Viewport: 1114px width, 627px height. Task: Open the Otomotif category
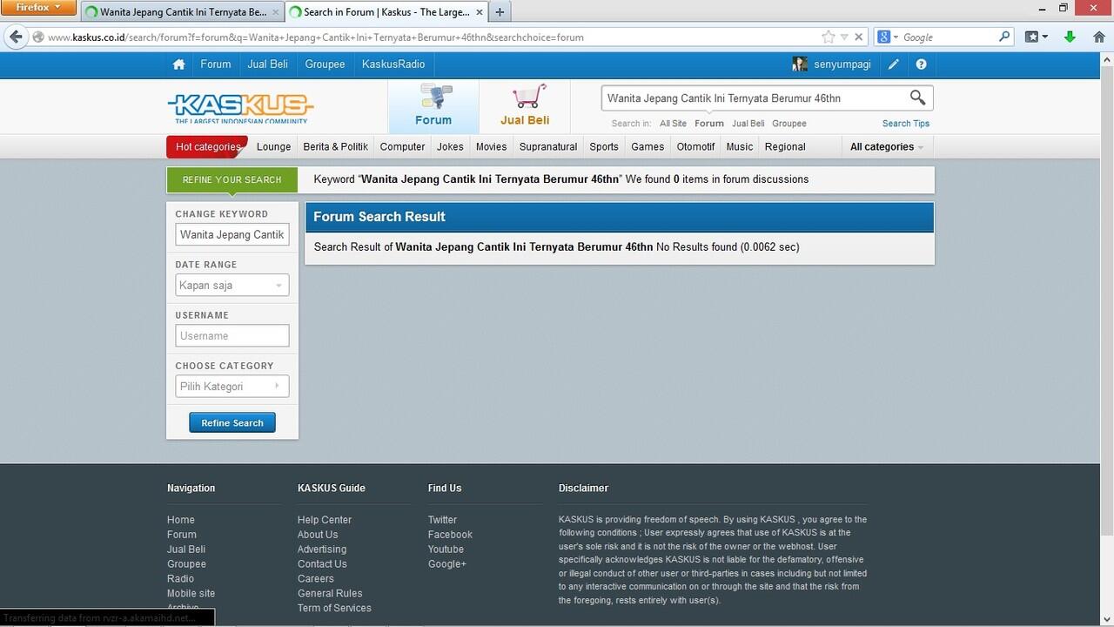pos(695,146)
